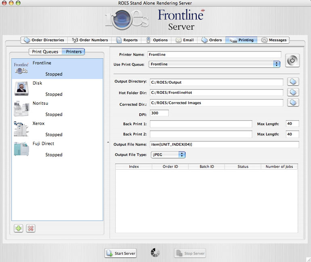Image resolution: width=311 pixels, height=262 pixels.
Task: Click the Xerox copier machine icon
Action: coord(21,129)
